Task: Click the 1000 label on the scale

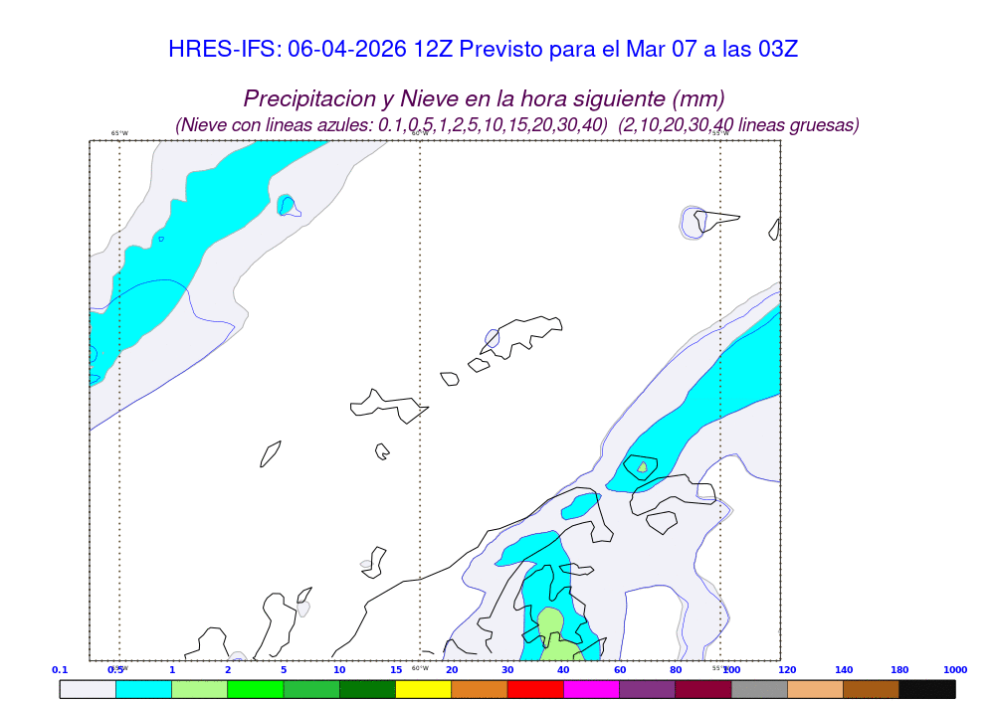Action: [x=954, y=670]
